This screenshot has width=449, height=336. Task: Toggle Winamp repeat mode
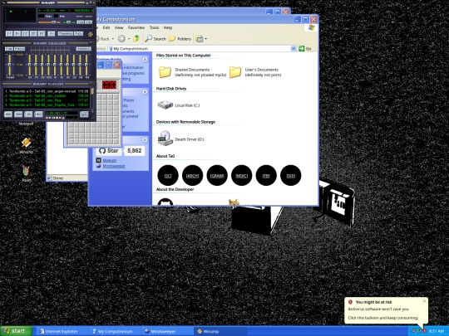78,34
